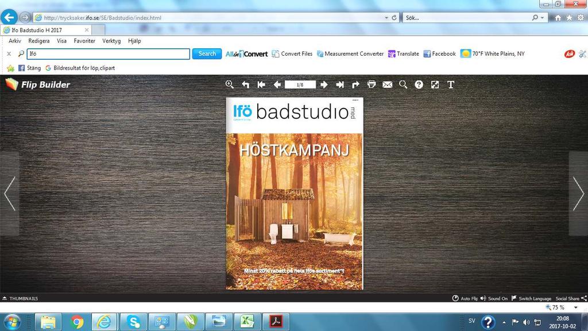Screen dimensions: 588x331
Task: Click the Höstkampanj cover page
Action: 295,193
